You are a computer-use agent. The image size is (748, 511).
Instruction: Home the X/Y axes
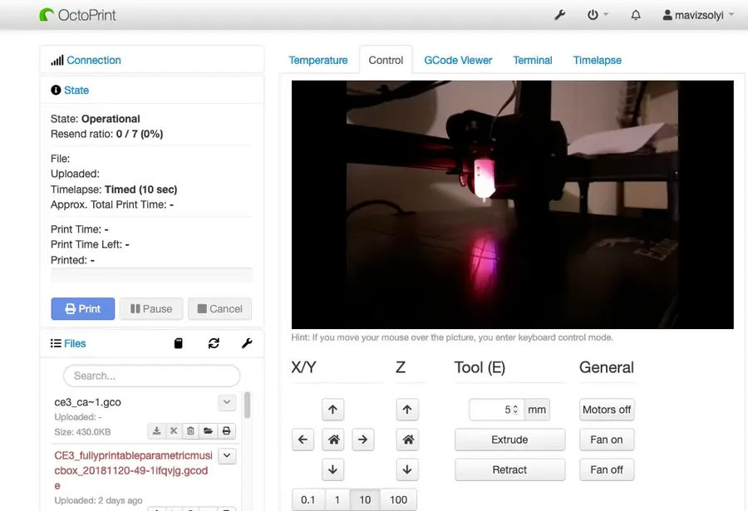[x=332, y=440]
